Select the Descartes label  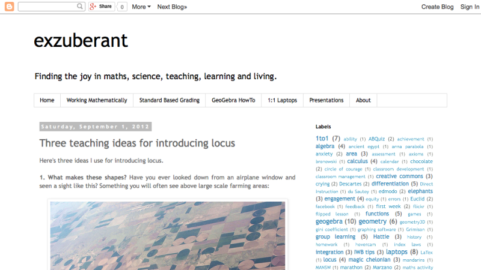[351, 184]
